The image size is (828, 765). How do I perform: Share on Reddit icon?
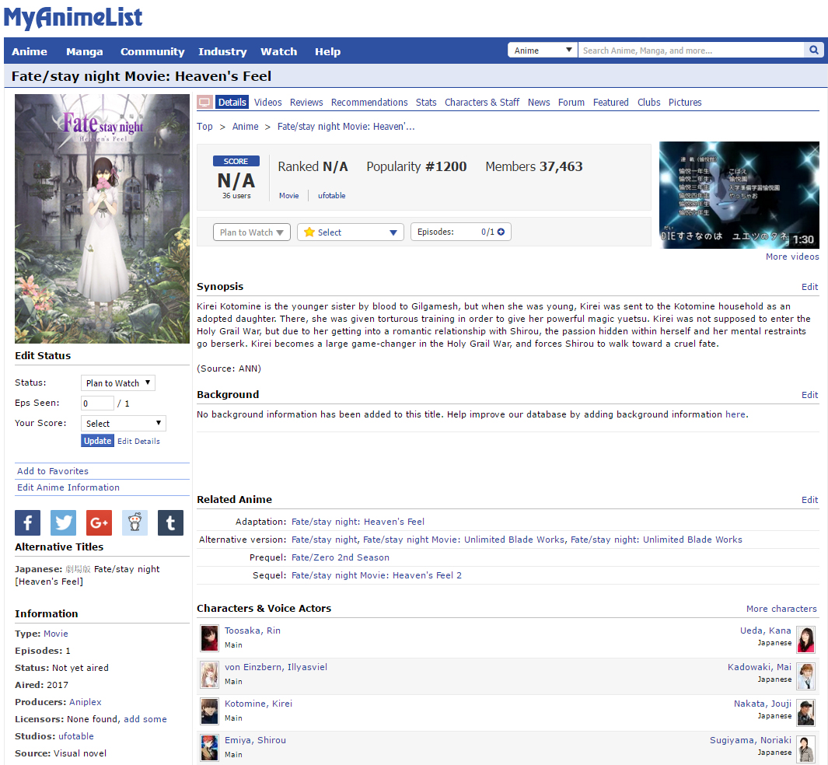(x=135, y=522)
